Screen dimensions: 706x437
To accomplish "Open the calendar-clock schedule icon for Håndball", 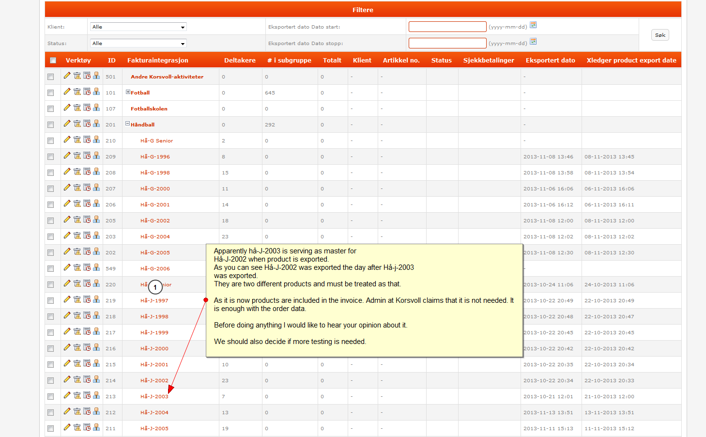I will (87, 124).
